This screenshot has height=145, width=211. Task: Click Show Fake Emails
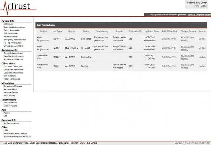tap(88, 143)
